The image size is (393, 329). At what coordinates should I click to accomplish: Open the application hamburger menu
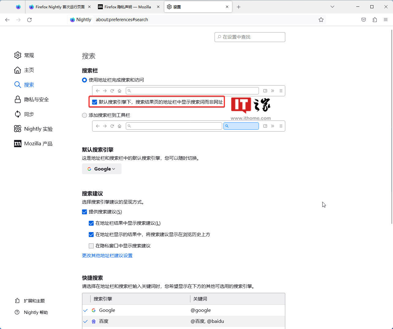(x=386, y=20)
